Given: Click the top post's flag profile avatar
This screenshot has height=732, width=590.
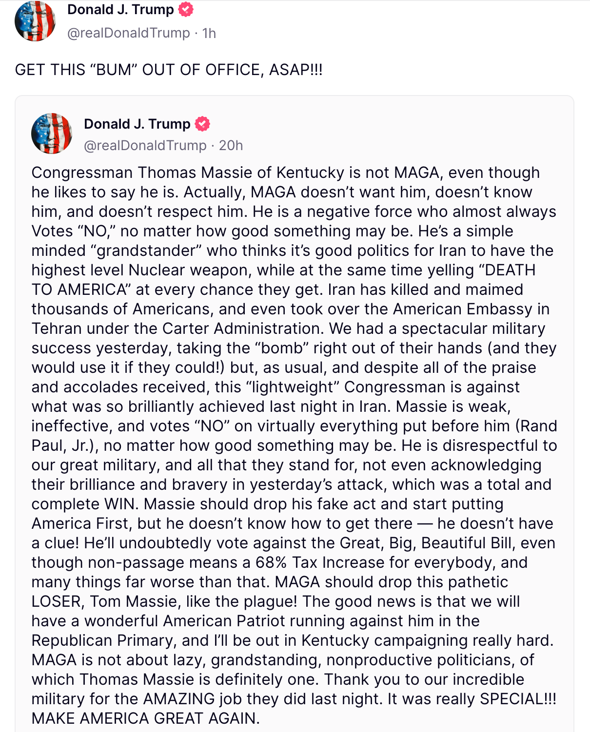Looking at the screenshot, I should coord(35,21).
